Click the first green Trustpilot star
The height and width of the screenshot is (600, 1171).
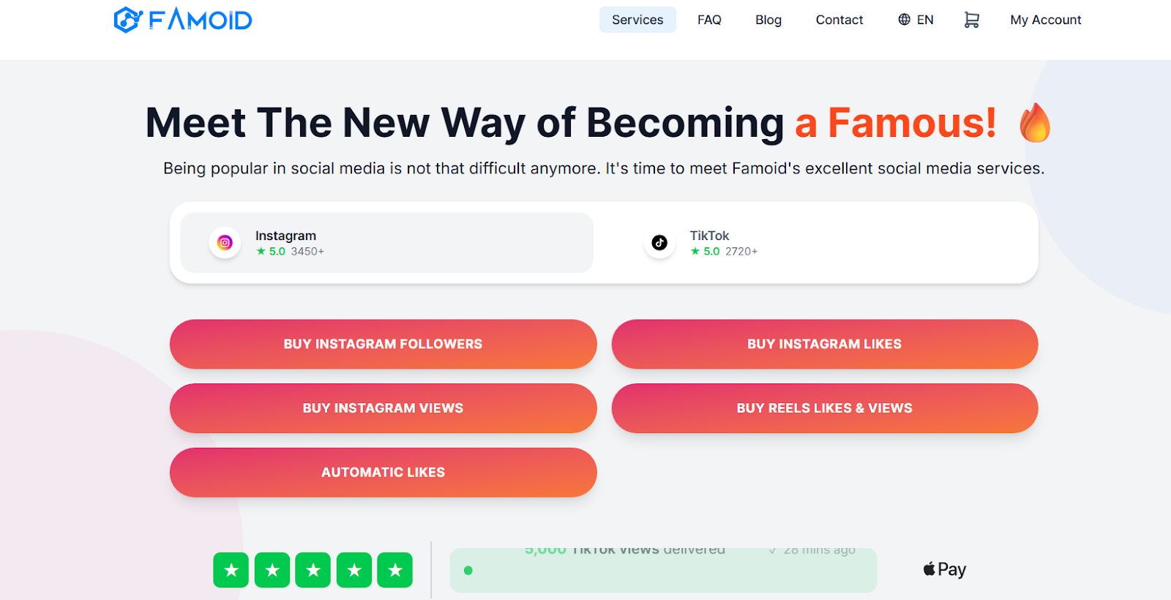[x=231, y=570]
